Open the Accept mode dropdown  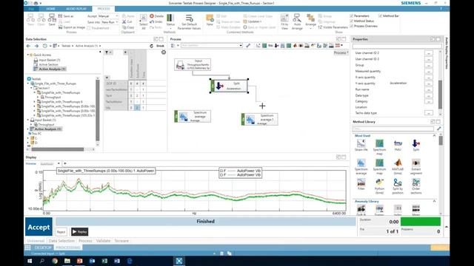coord(117,16)
